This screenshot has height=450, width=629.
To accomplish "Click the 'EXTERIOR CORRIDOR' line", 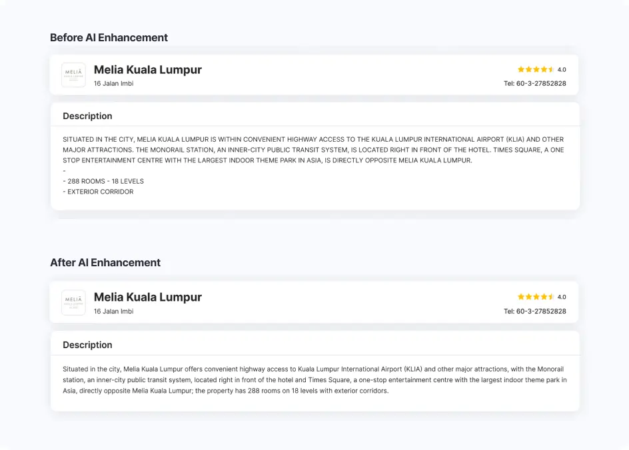I will [99, 192].
